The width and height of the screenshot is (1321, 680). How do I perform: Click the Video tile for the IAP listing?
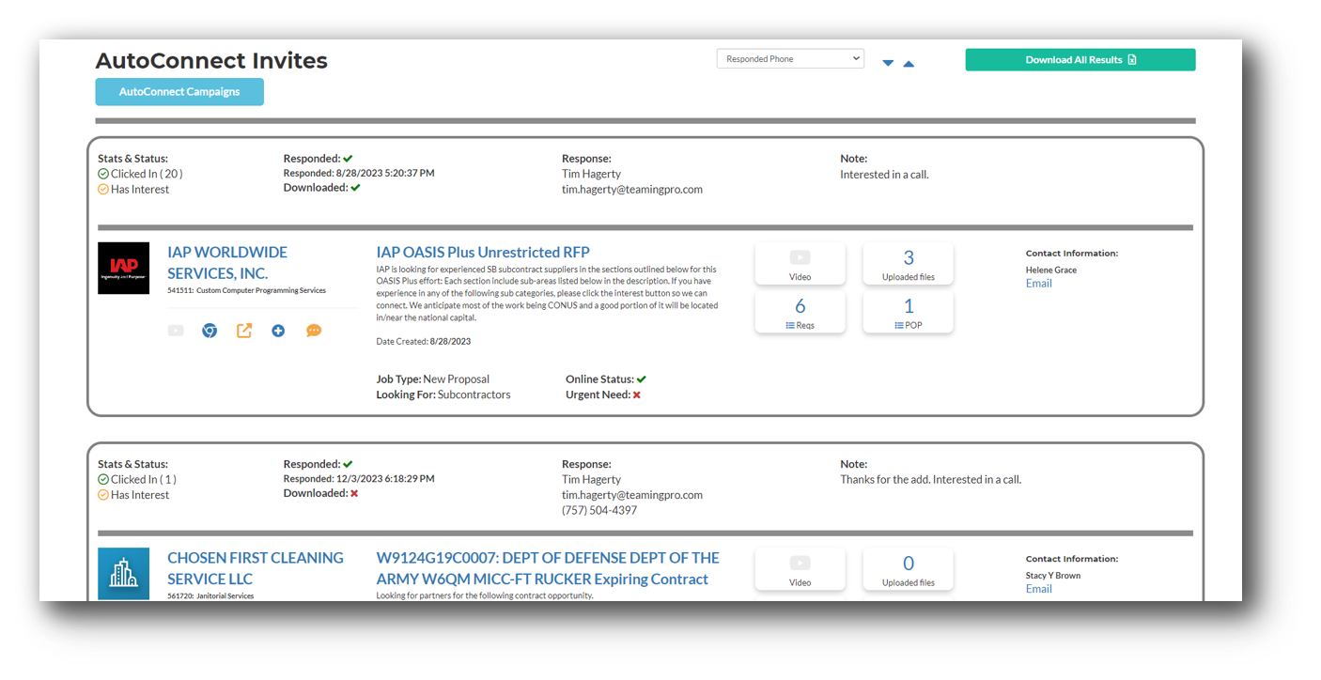point(800,264)
